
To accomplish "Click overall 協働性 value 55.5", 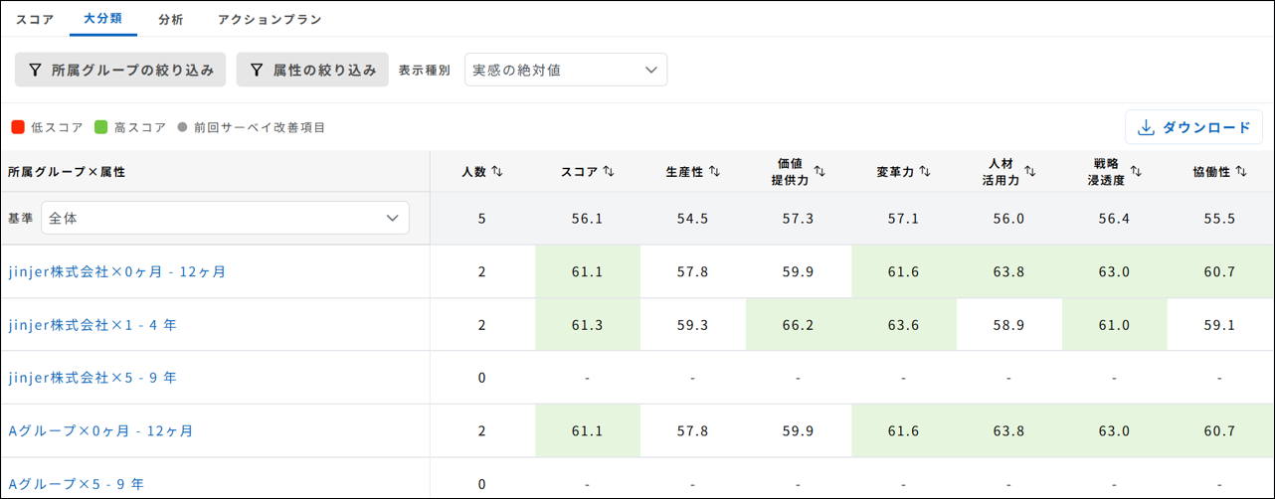I will pyautogui.click(x=1219, y=219).
